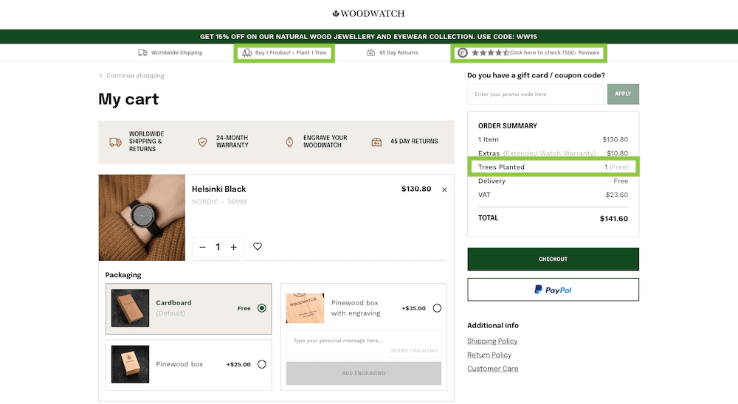
Task: Select Cardboard default packaging radio button
Action: pos(262,308)
